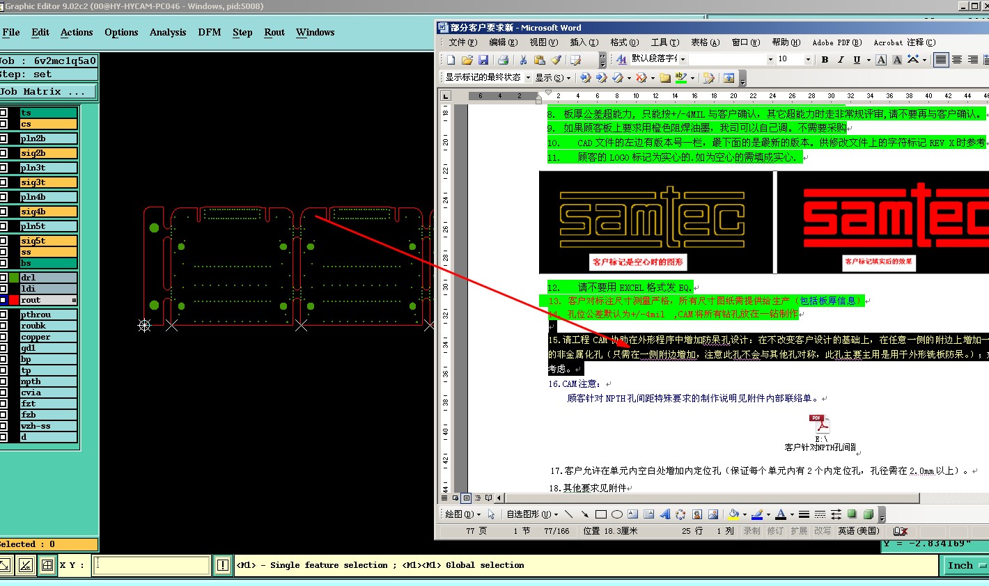Toggle checkbox for the pthrou layer

tap(3, 315)
